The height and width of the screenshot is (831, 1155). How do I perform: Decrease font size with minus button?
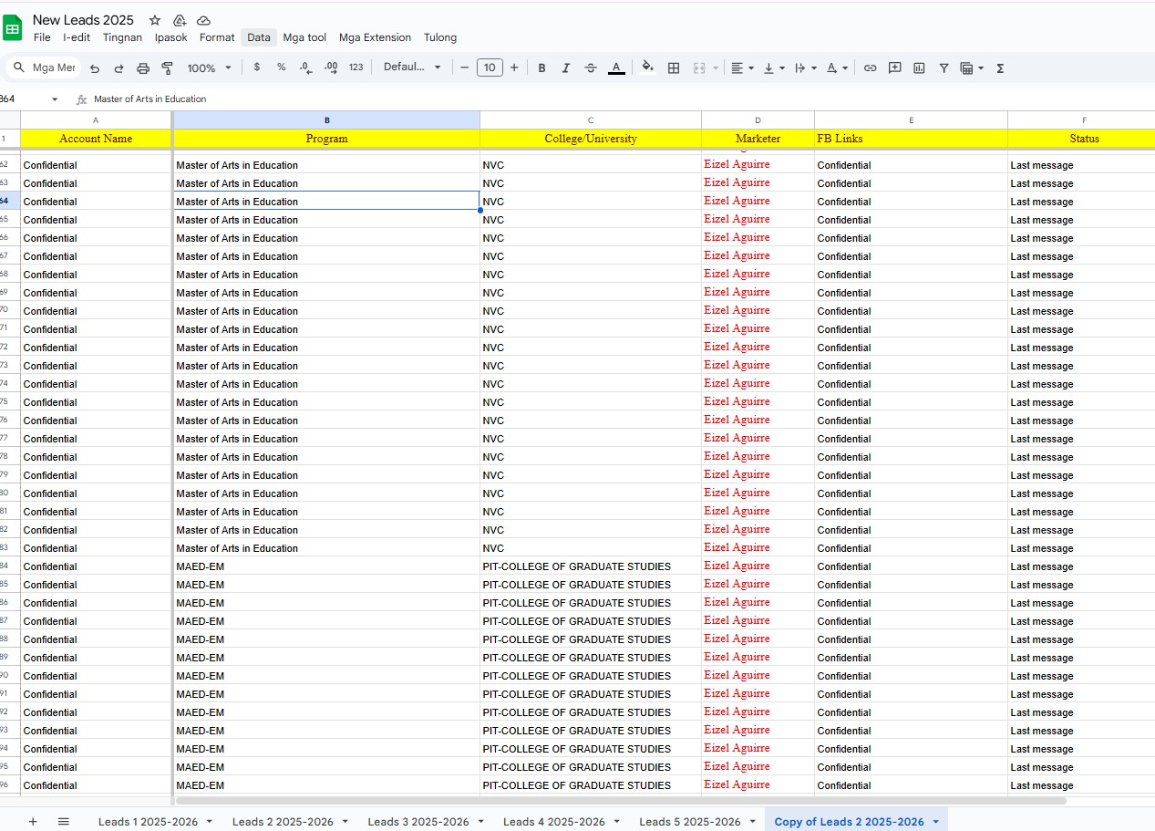click(465, 68)
